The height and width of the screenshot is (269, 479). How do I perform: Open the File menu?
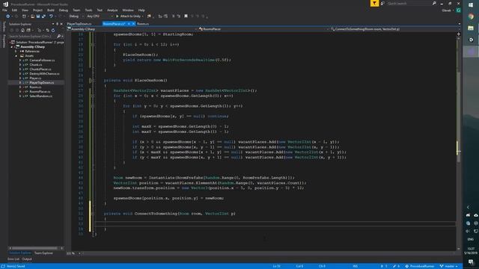(4, 10)
